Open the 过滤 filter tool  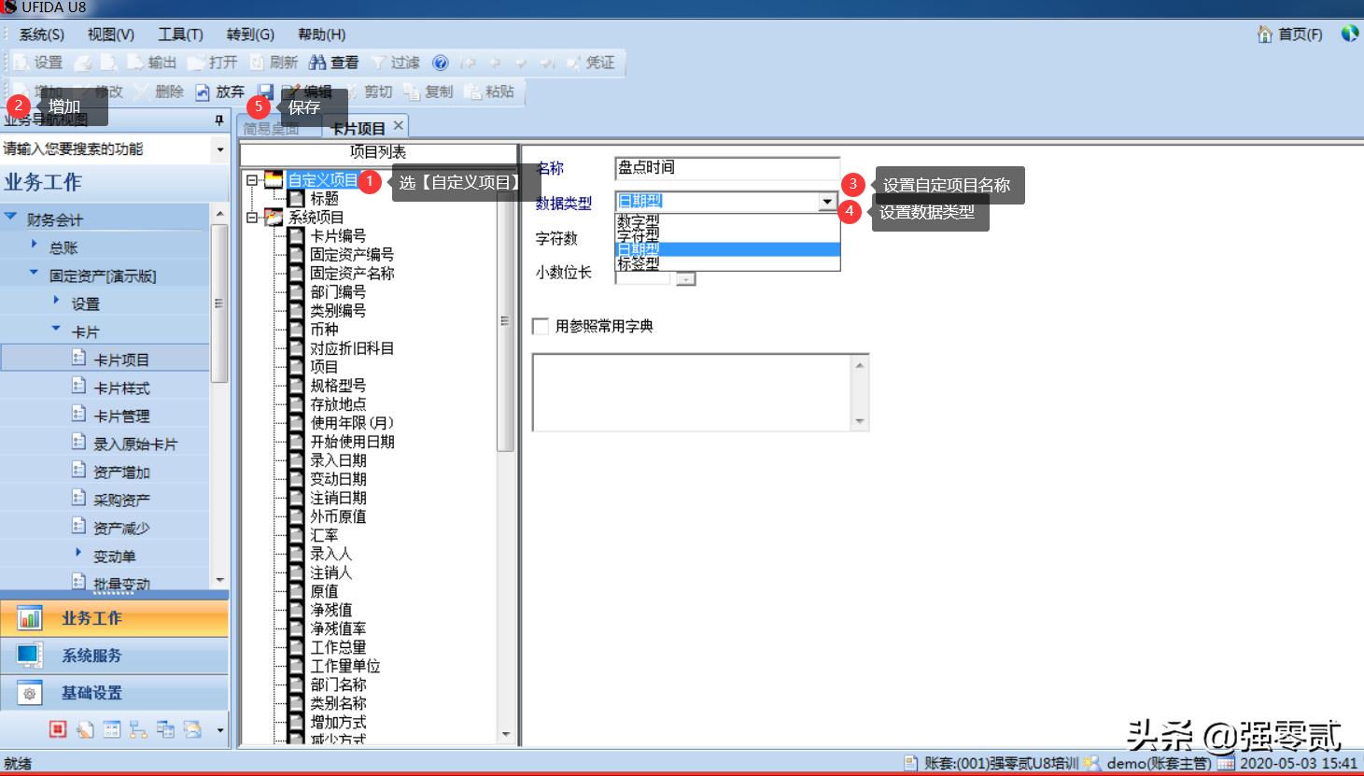tap(393, 62)
